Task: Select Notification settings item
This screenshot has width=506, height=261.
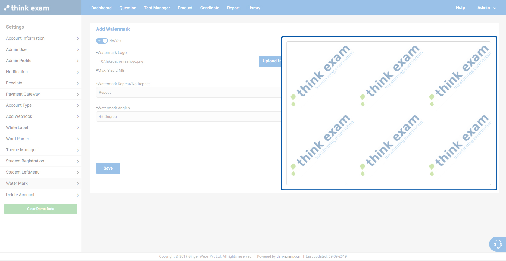Action: 41,72
